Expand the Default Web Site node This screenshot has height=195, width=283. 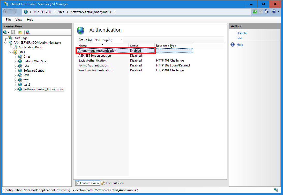point(15,61)
